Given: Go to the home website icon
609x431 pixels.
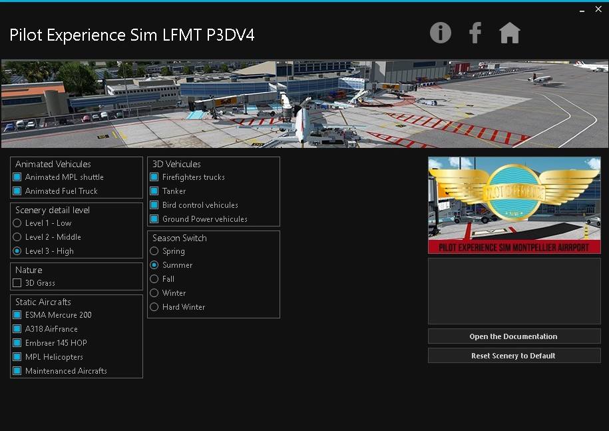Looking at the screenshot, I should coord(510,33).
